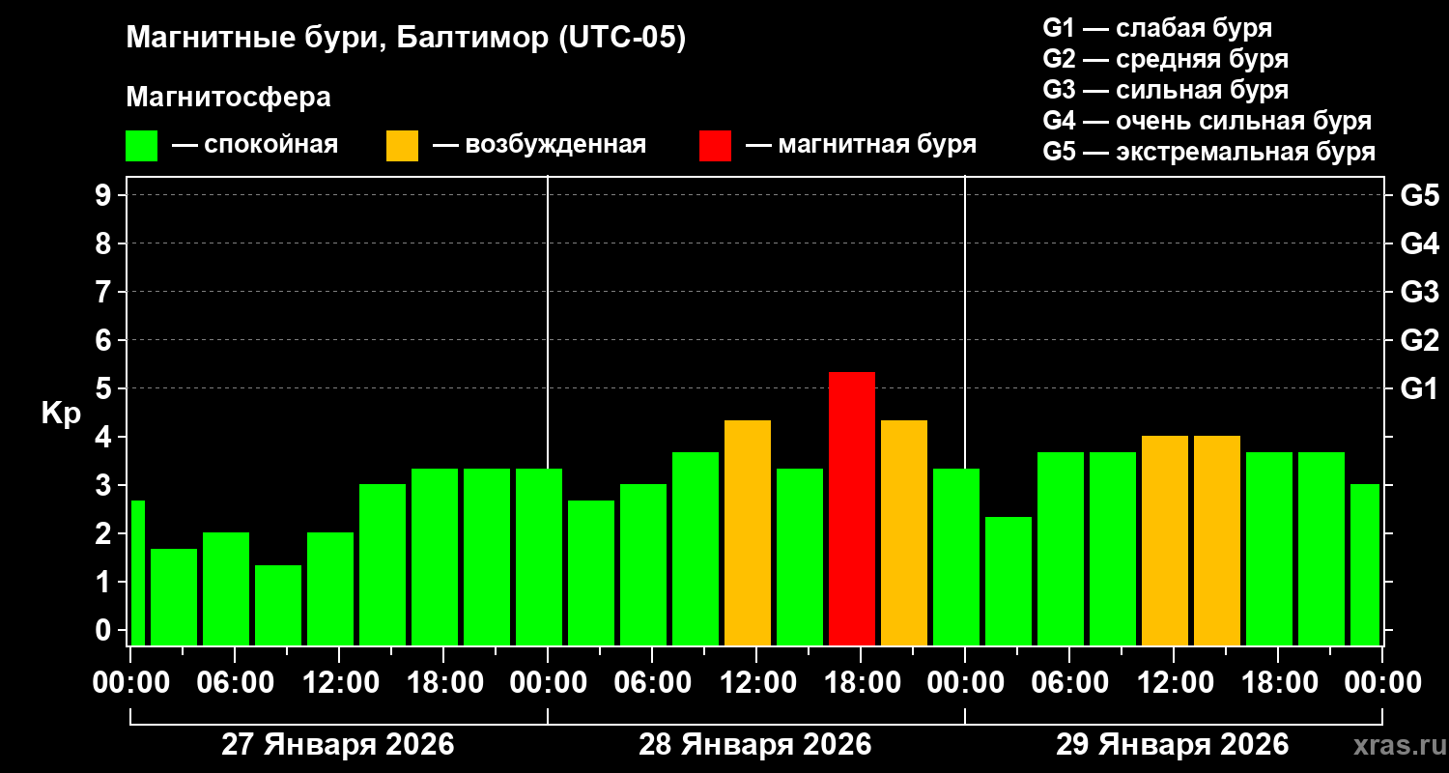This screenshot has width=1449, height=773.
Task: Click the G1 marker on right axis
Action: tap(1419, 388)
